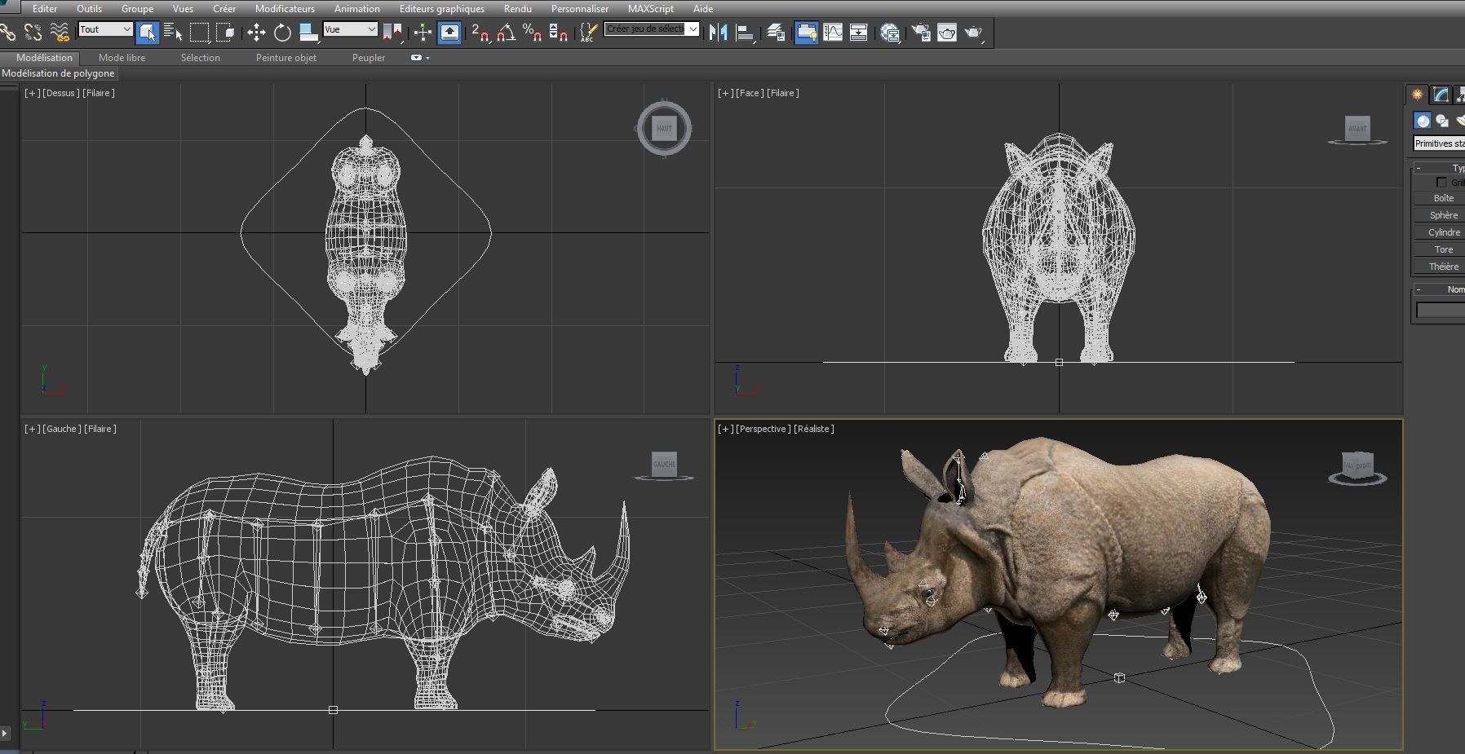The height and width of the screenshot is (754, 1465).
Task: Activate the Select Object arrow tool
Action: click(148, 33)
